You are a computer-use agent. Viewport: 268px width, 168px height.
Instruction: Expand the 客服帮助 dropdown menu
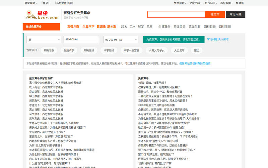(226, 3)
